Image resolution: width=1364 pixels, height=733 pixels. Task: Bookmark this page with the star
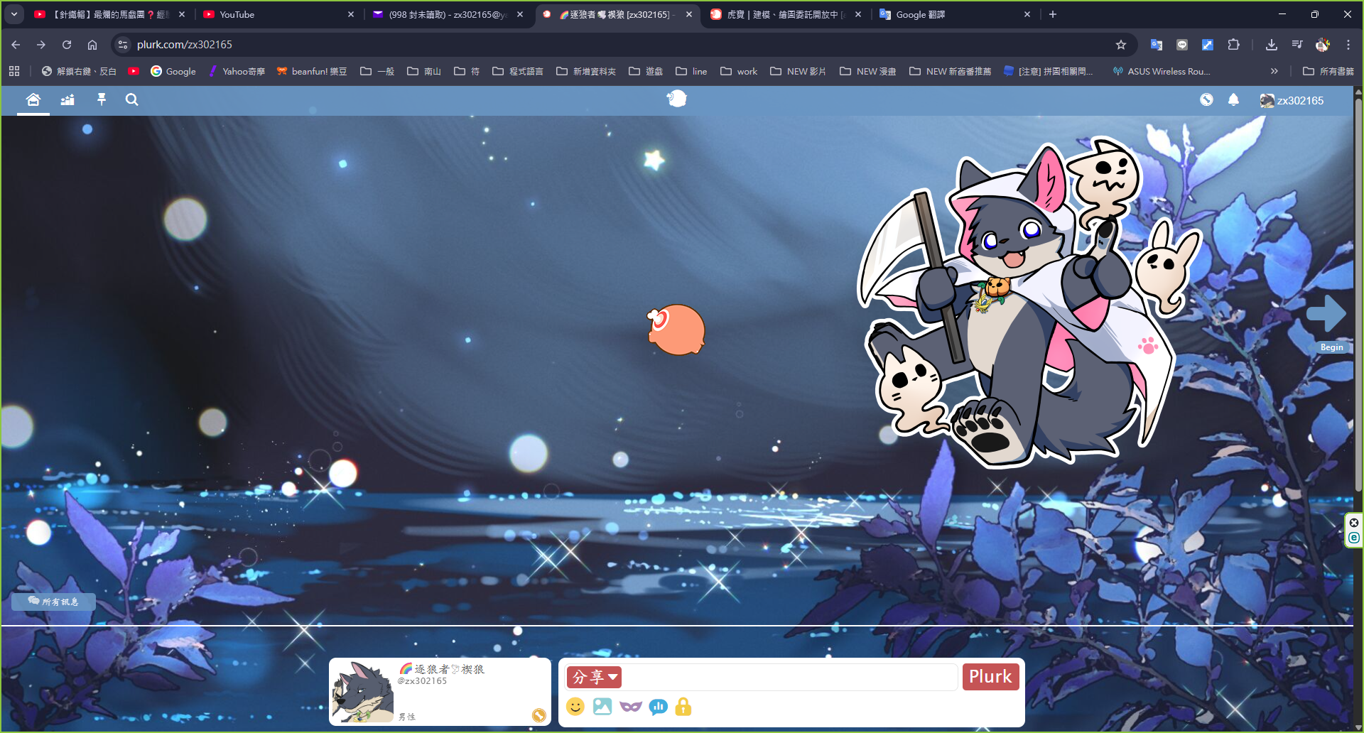1121,45
